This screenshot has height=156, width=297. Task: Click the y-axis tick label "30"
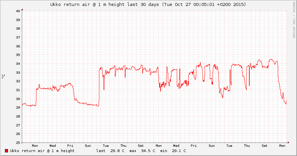pyautogui.click(x=18, y=99)
